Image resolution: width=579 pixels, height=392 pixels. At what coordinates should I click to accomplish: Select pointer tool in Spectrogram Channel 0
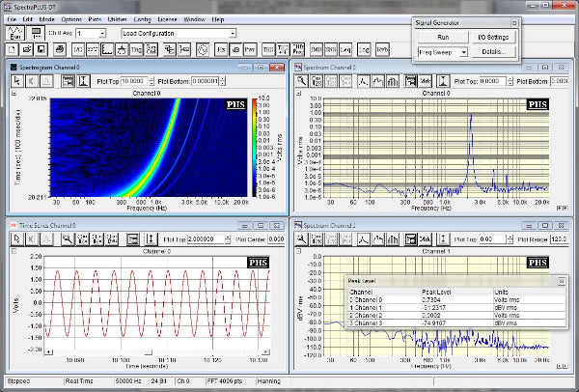[17, 81]
